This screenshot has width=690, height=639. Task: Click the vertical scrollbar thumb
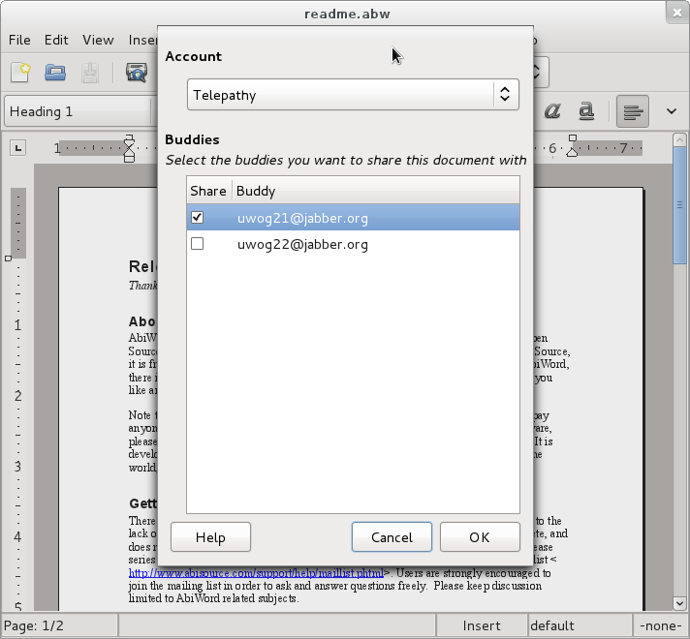[679, 206]
